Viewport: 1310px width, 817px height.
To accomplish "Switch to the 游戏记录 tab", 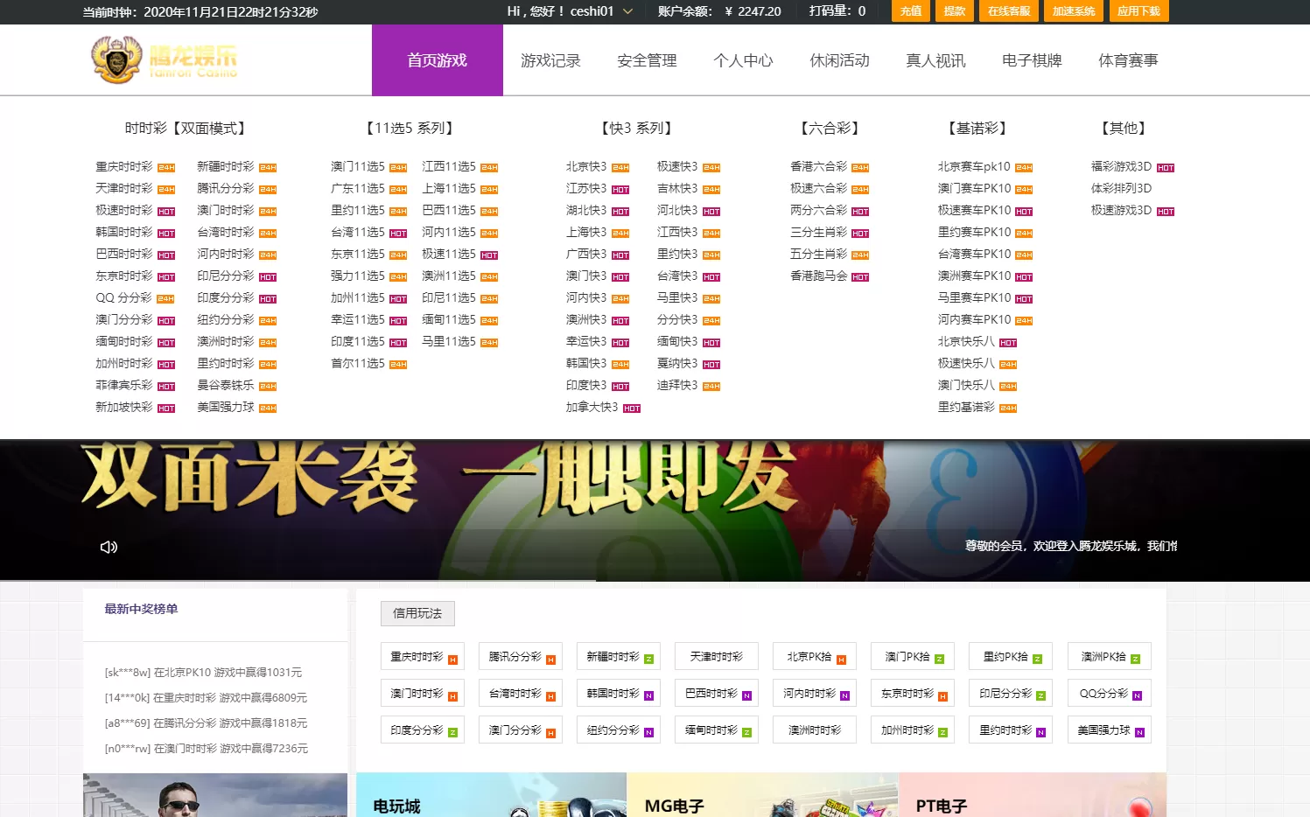I will [551, 59].
